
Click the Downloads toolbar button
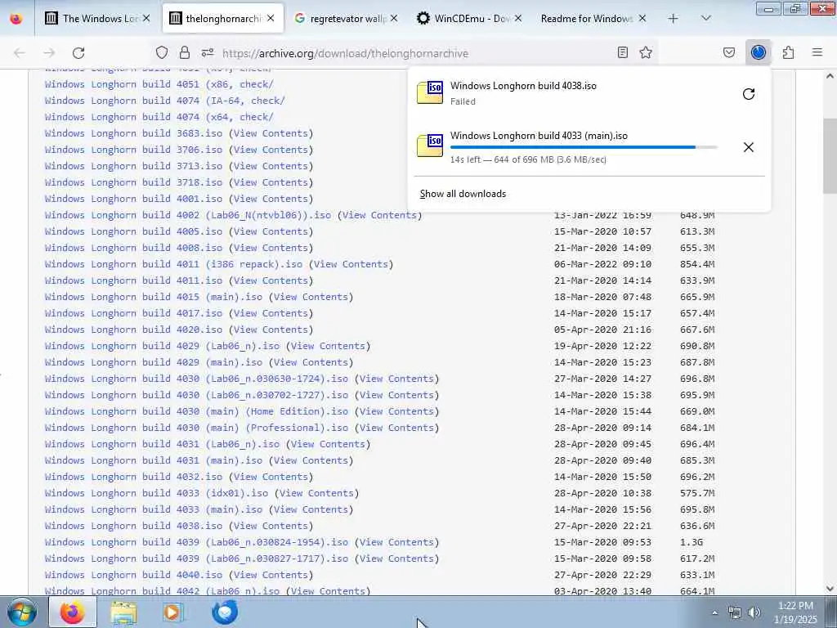pyautogui.click(x=758, y=52)
